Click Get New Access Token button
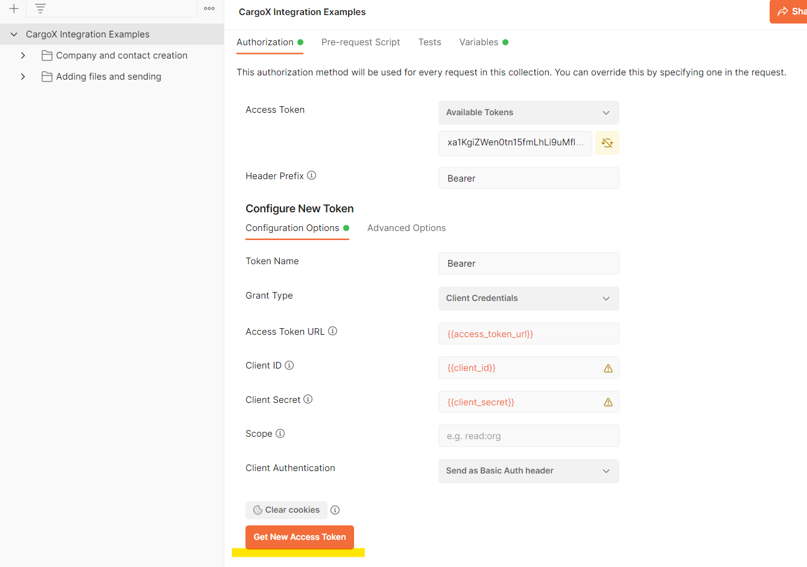The image size is (807, 567). pyautogui.click(x=300, y=537)
